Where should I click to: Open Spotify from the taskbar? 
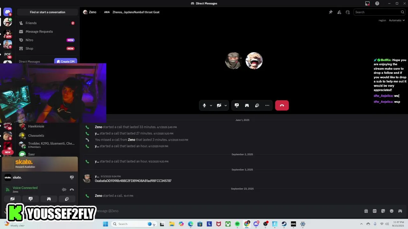[237, 224]
